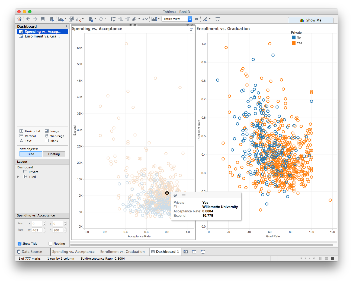
Task: Click the Pos x input field
Action: [37, 224]
